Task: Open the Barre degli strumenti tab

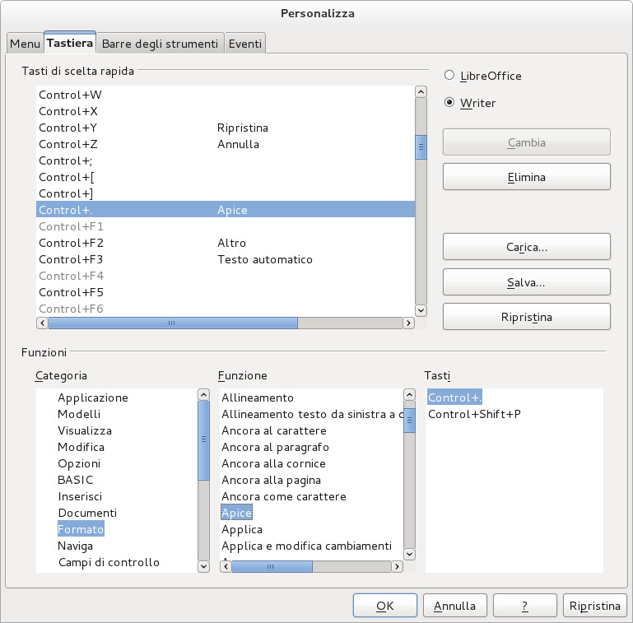Action: [160, 43]
